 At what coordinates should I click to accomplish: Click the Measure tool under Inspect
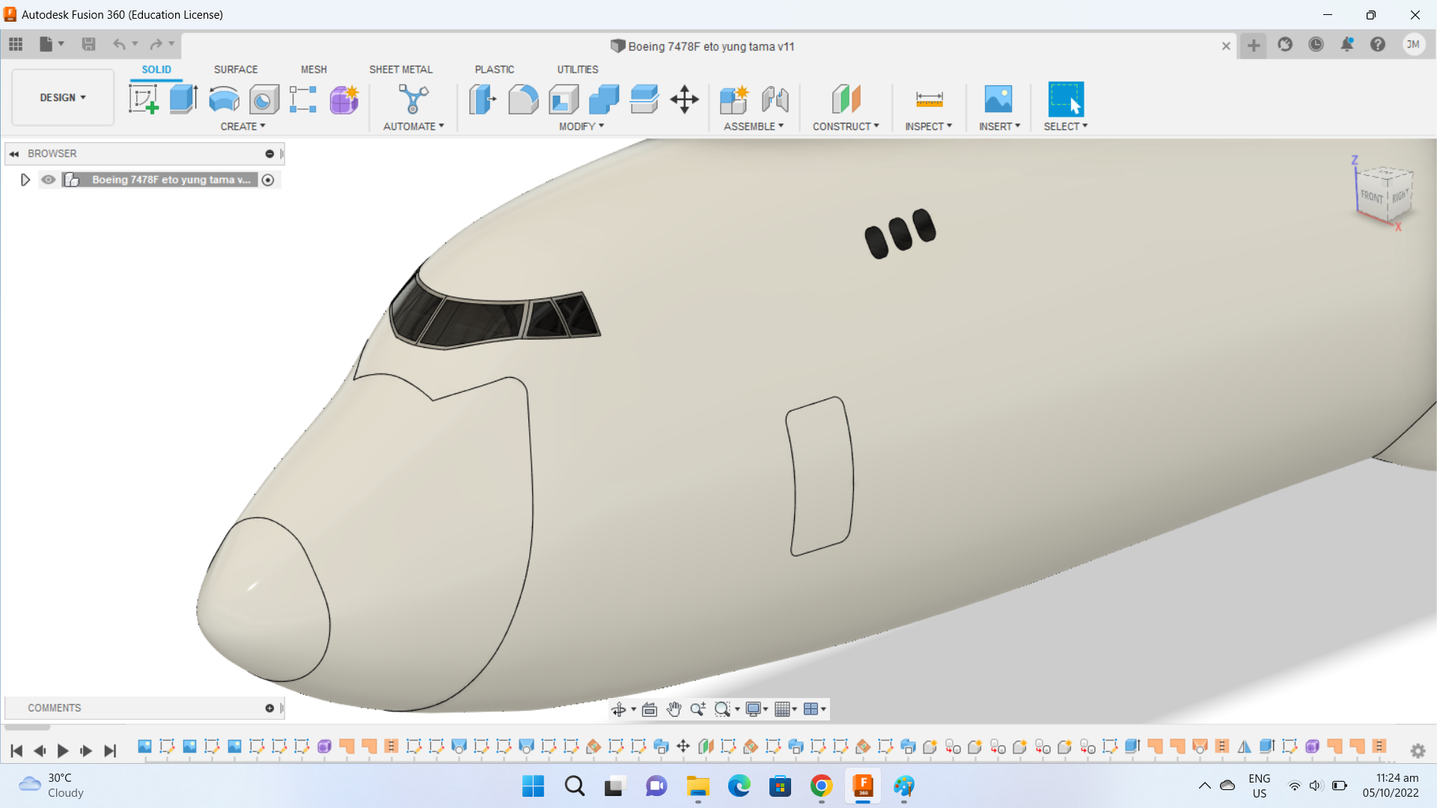pyautogui.click(x=929, y=99)
